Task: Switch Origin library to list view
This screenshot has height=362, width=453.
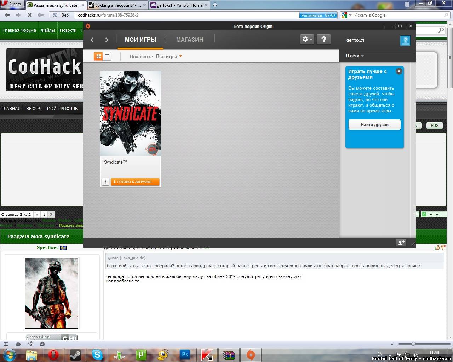Action: 107,56
